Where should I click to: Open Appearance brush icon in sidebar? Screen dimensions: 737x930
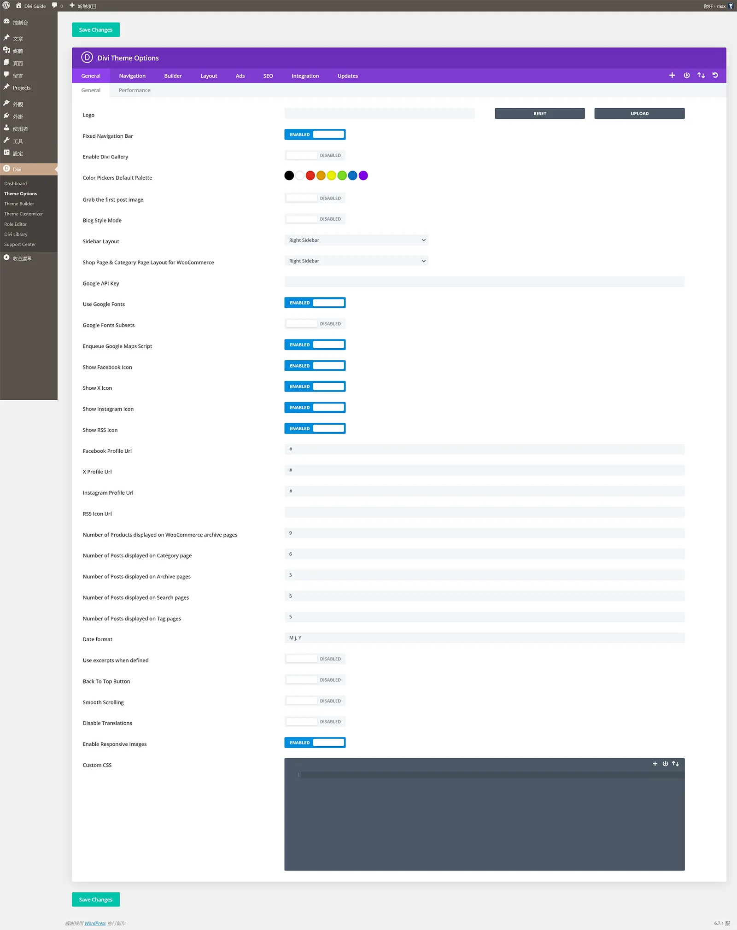6,104
